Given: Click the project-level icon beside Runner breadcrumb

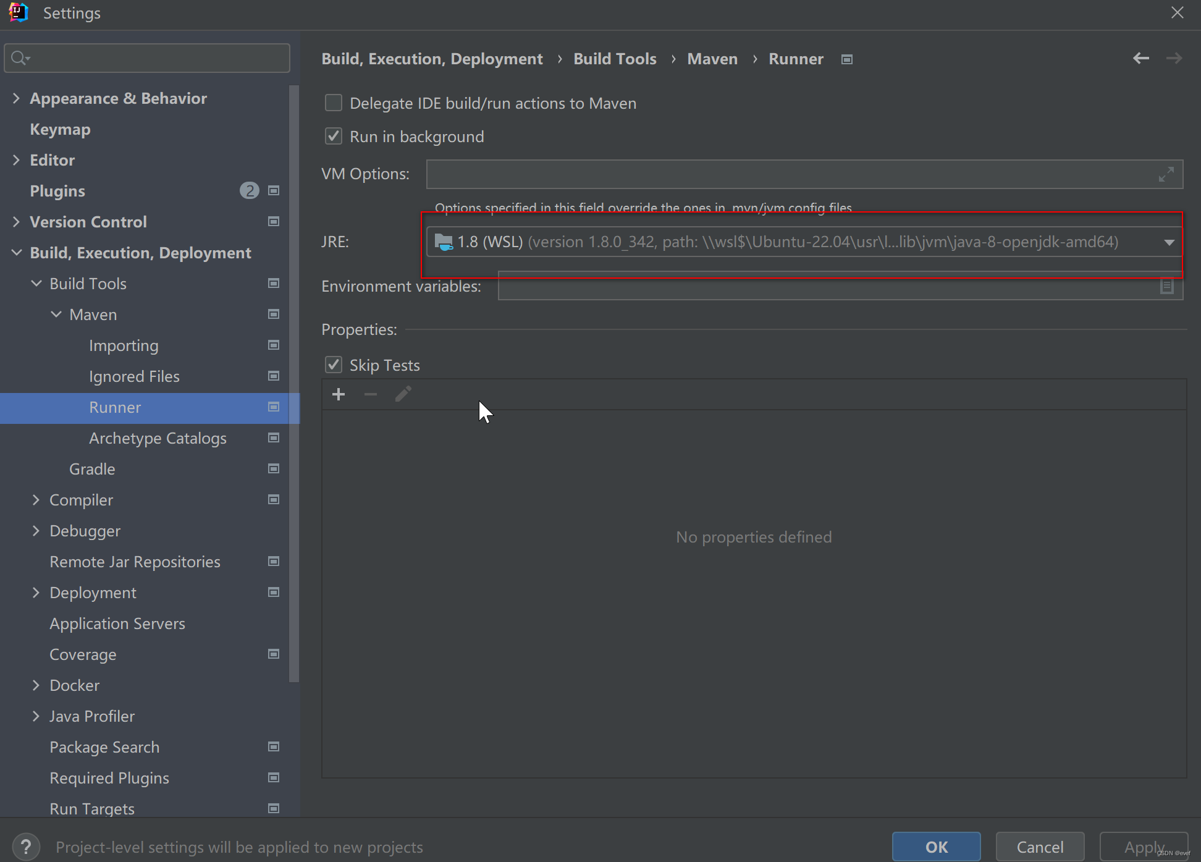Looking at the screenshot, I should 847,59.
